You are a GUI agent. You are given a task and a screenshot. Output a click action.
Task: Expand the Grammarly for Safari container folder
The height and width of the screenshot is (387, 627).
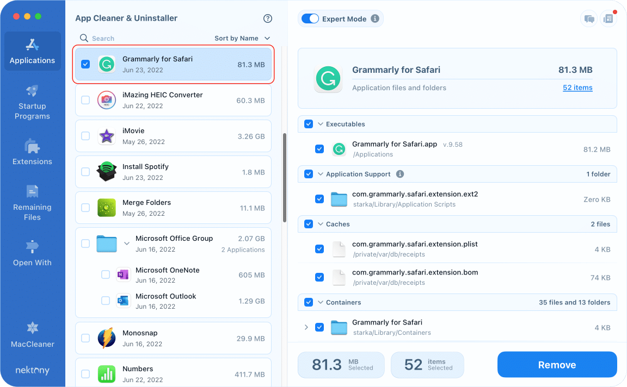pos(306,327)
